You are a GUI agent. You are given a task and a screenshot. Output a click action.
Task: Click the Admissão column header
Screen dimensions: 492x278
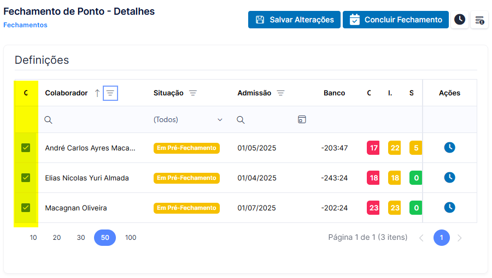click(x=254, y=93)
